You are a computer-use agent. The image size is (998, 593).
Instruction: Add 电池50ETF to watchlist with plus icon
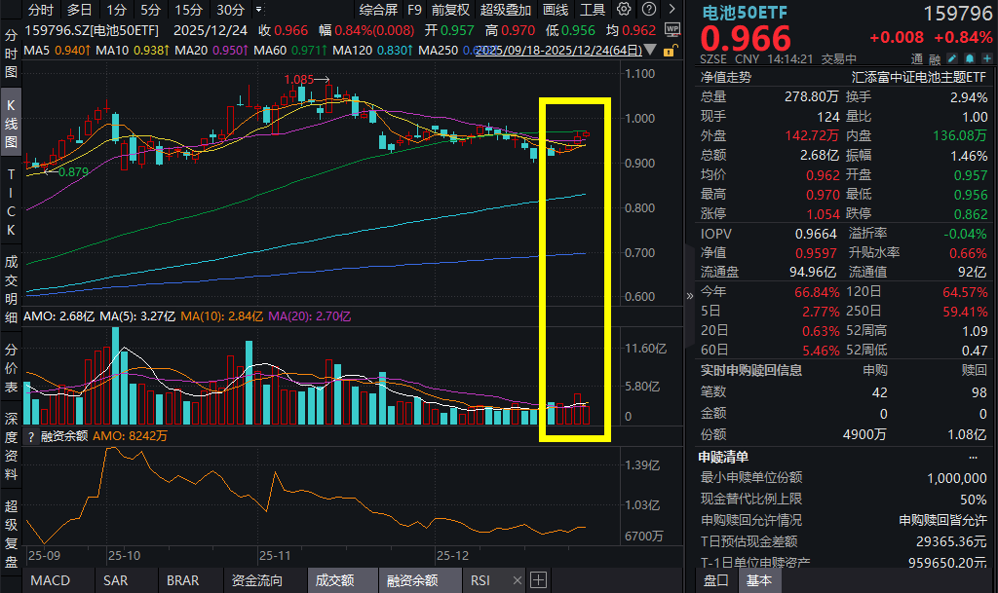click(987, 57)
